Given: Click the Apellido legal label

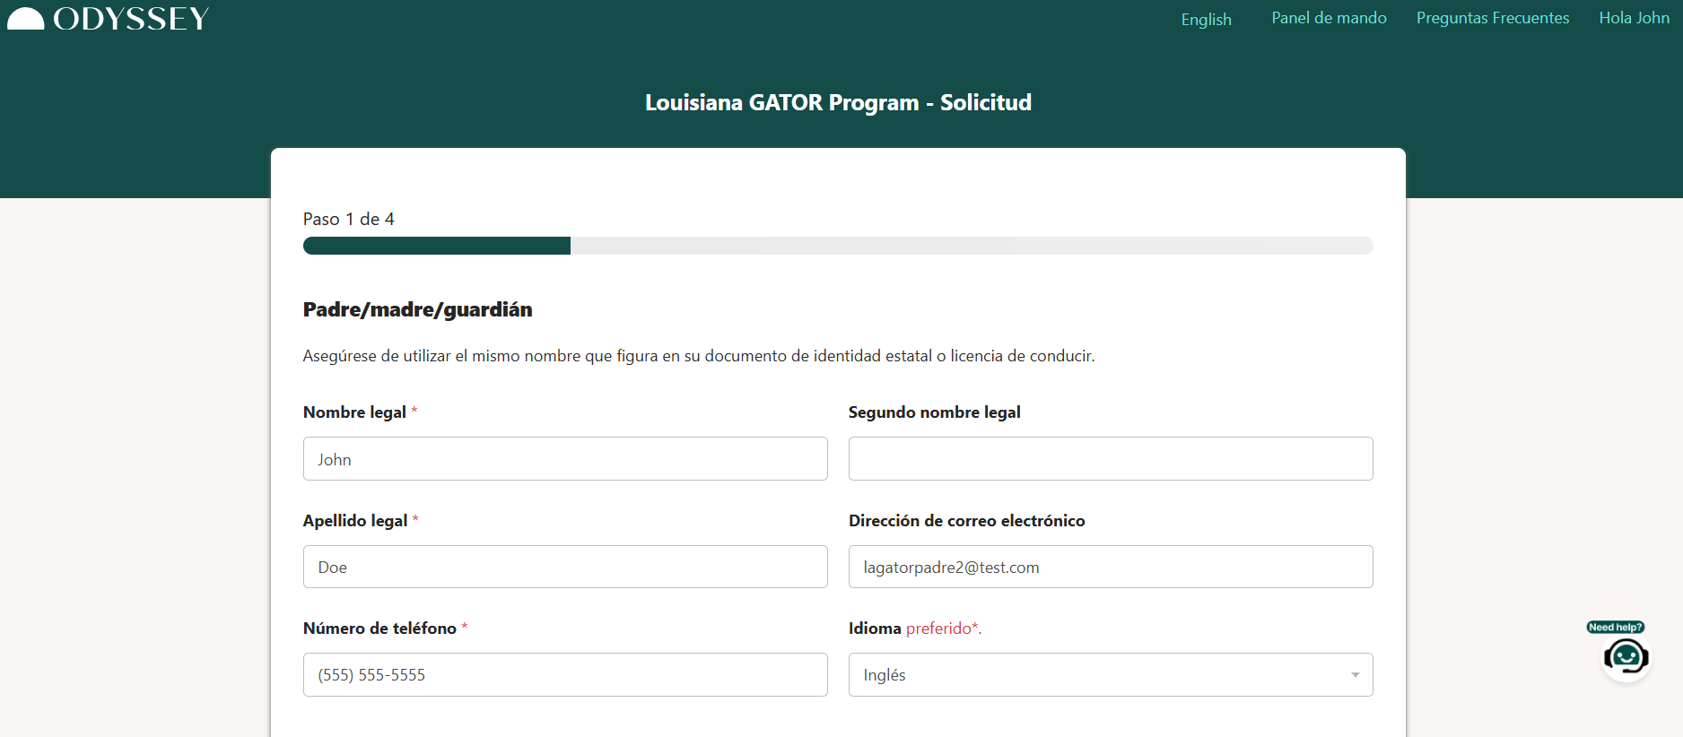Looking at the screenshot, I should pos(355,521).
